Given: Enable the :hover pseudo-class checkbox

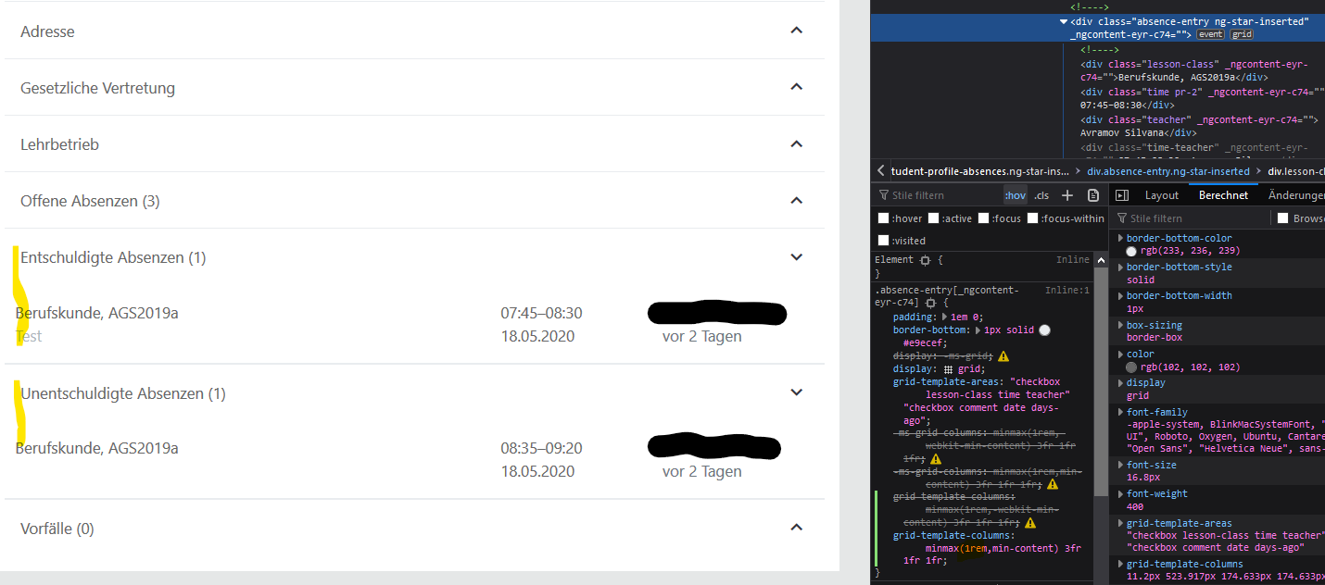Looking at the screenshot, I should click(x=883, y=218).
